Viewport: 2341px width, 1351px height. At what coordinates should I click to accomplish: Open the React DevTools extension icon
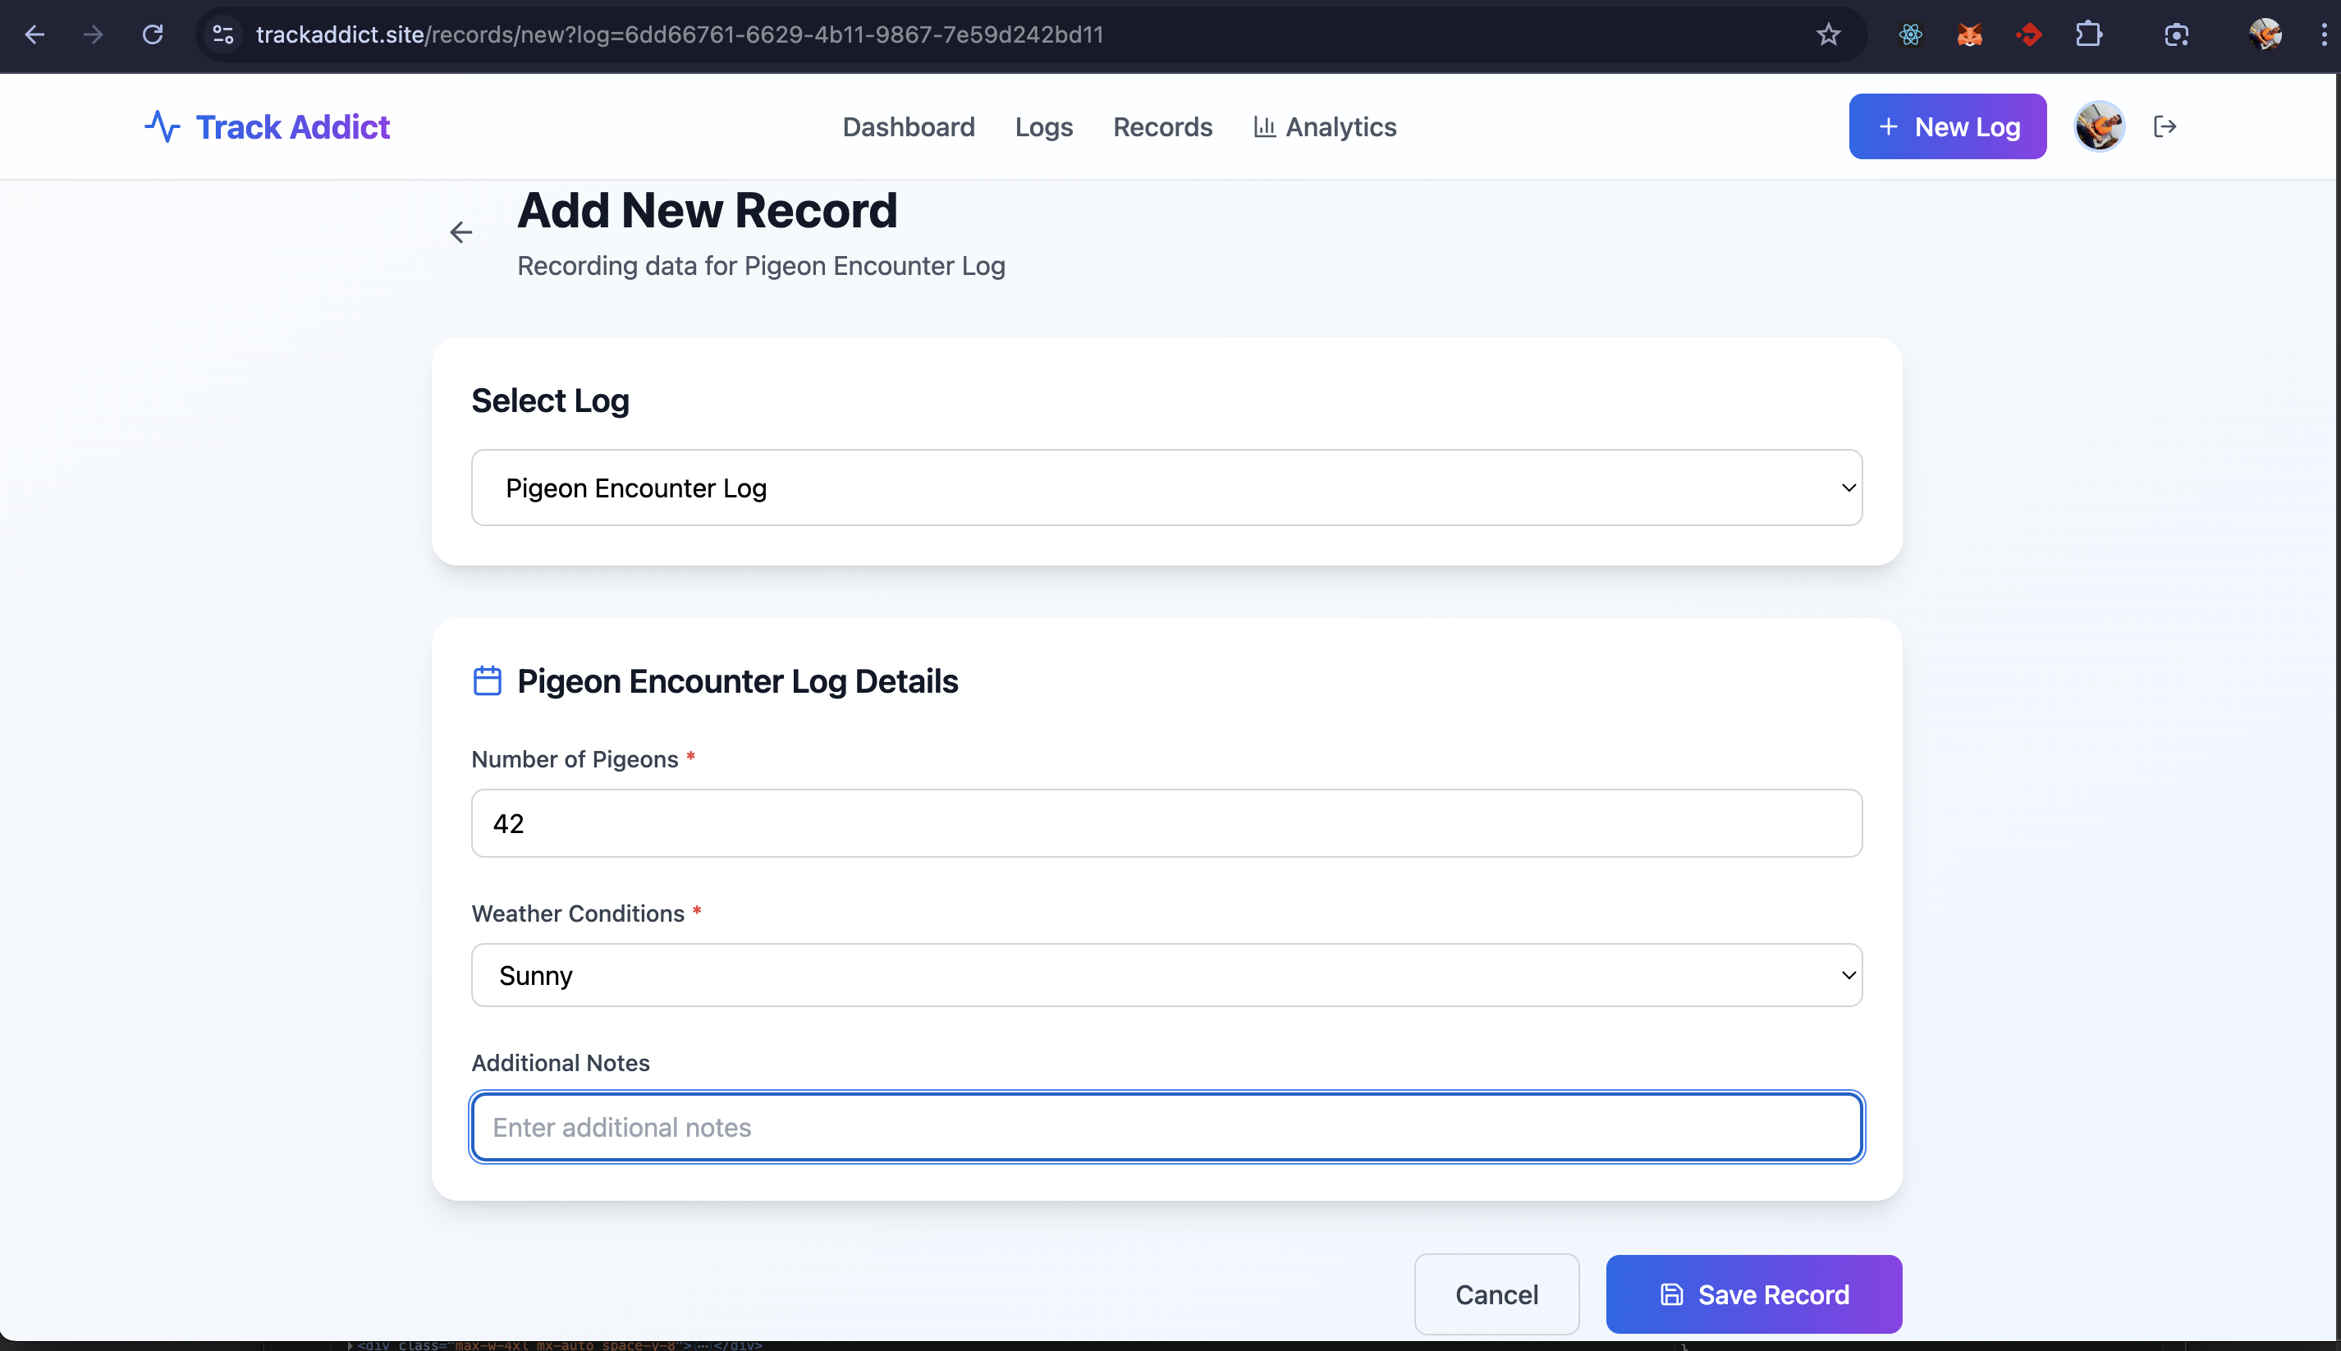click(x=1909, y=35)
